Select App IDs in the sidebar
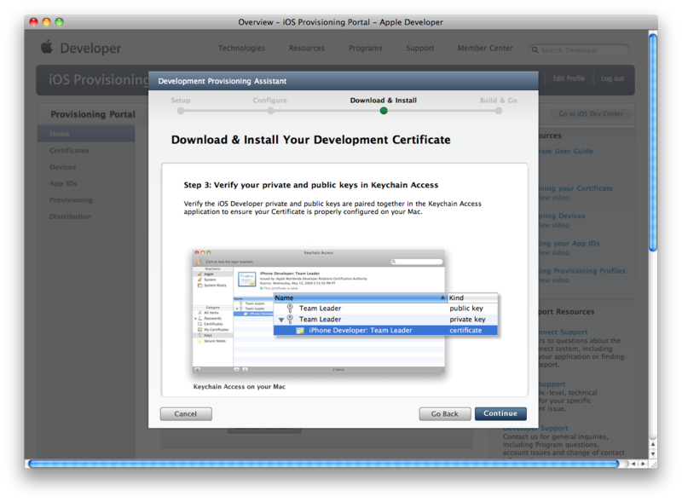 [x=63, y=183]
